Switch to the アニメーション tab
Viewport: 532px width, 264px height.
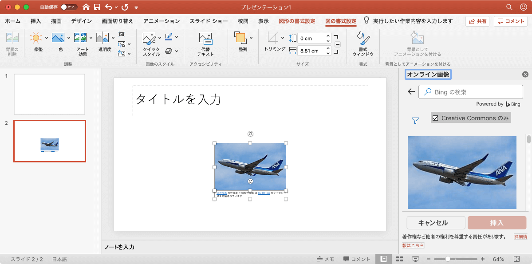tap(162, 21)
